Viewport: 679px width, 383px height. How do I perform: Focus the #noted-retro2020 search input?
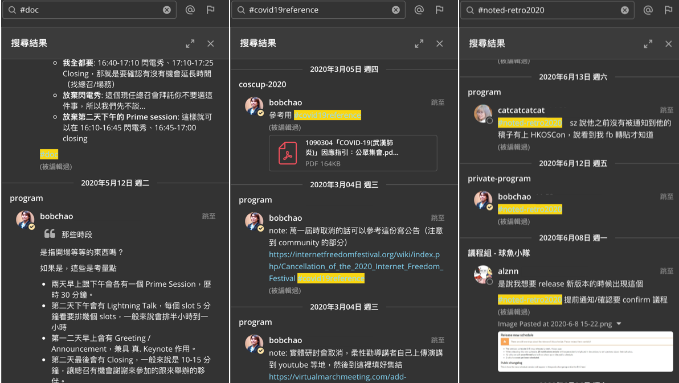click(x=548, y=10)
